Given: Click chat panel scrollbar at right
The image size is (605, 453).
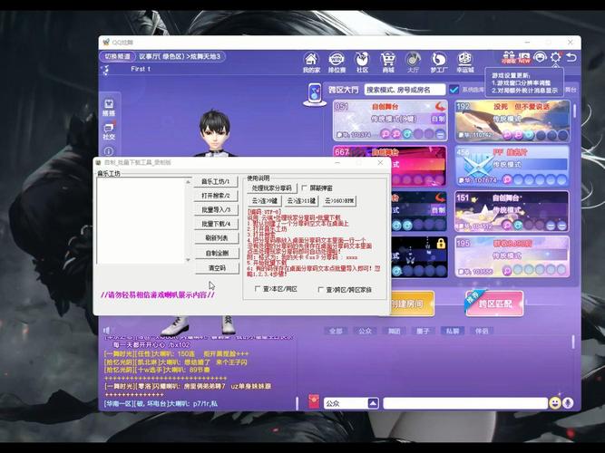Looking at the screenshot, I should [x=573, y=342].
